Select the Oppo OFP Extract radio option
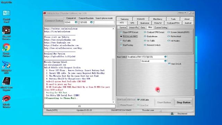Screen dimensions: 222x125 click(129, 32)
